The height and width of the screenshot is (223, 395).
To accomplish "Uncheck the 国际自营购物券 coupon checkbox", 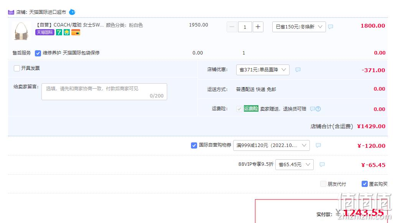I will tap(194, 145).
